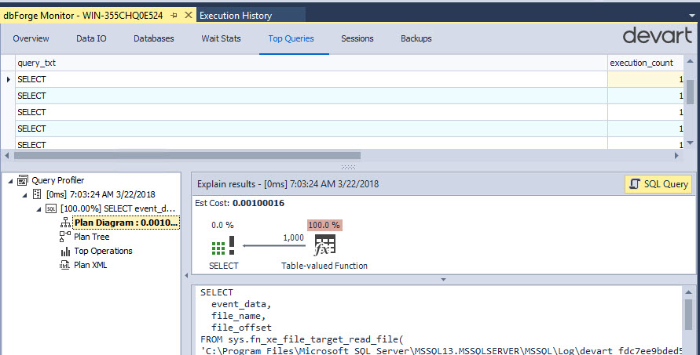The image size is (700, 355).
Task: Click the Query Profiler root icon
Action: [23, 180]
